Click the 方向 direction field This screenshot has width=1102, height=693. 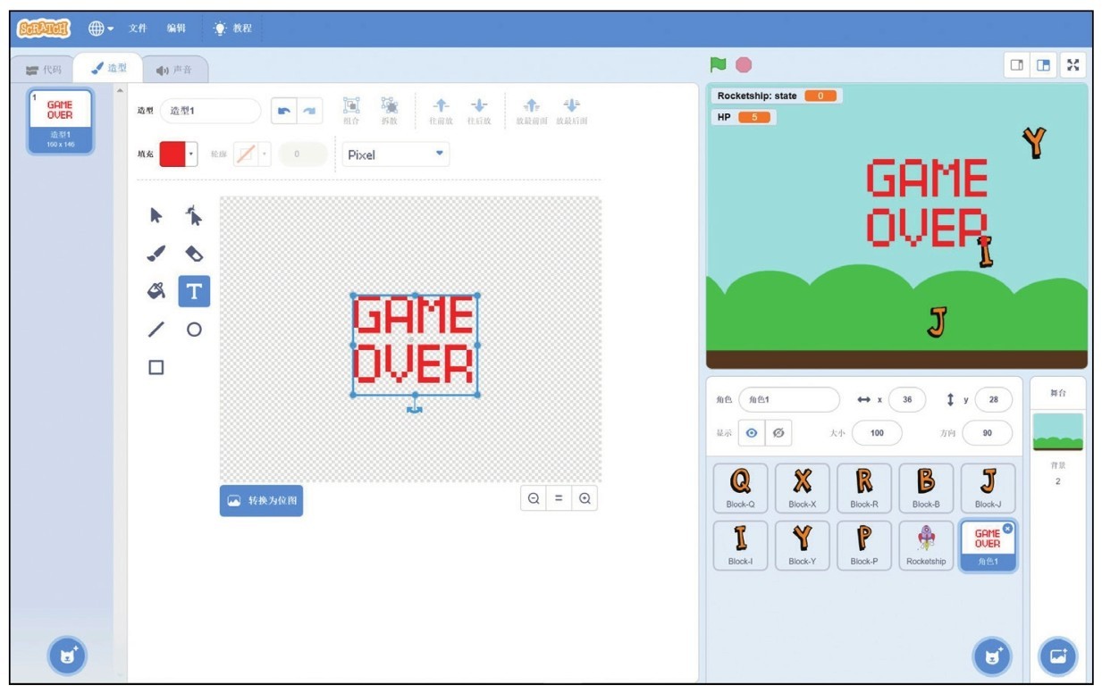(x=988, y=433)
